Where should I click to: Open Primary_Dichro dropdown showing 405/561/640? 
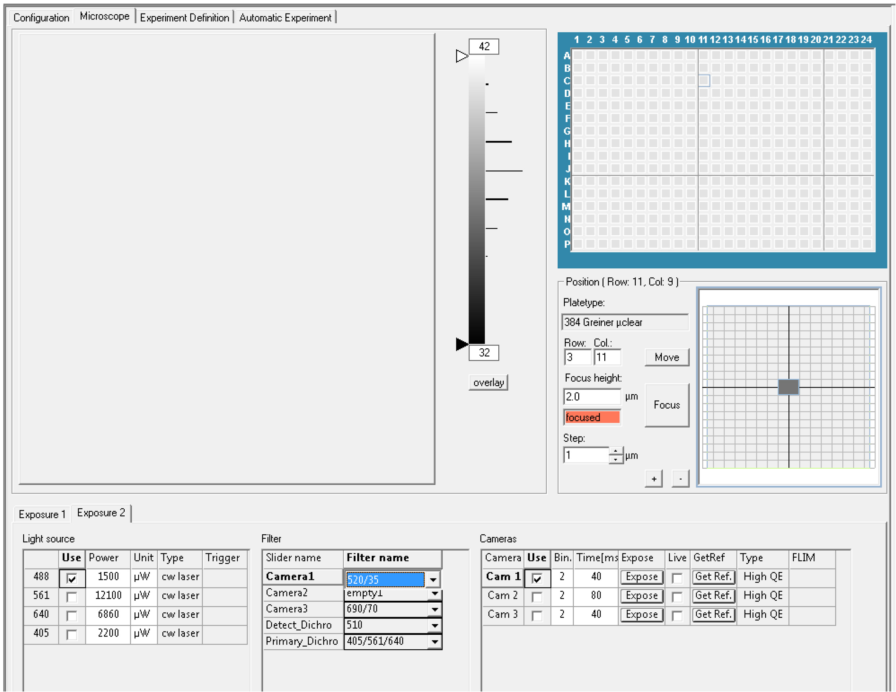coord(435,642)
